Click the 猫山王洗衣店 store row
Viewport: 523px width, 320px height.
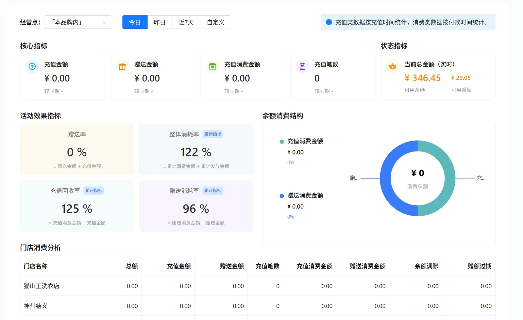pos(258,286)
